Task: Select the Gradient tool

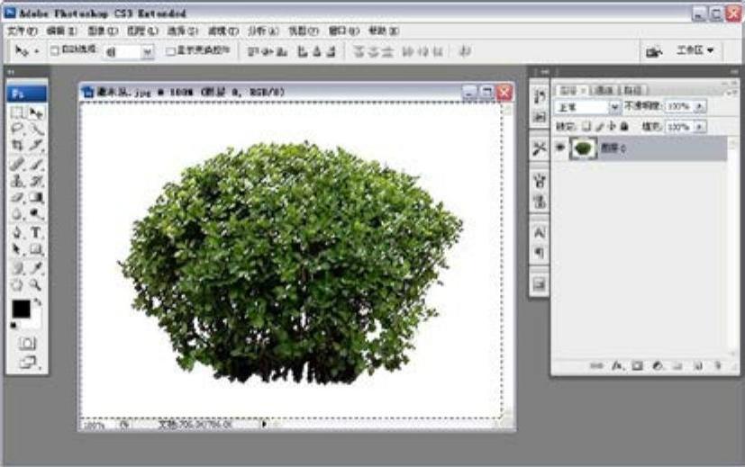Action: (x=36, y=197)
